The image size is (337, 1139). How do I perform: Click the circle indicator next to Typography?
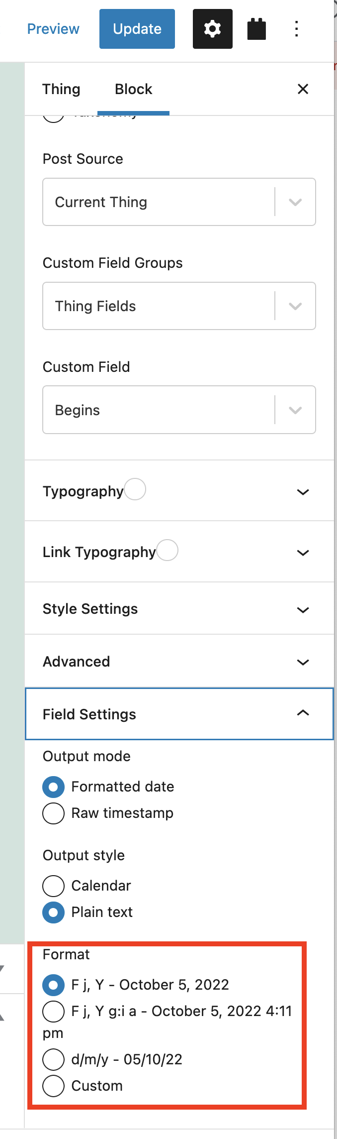tap(135, 489)
